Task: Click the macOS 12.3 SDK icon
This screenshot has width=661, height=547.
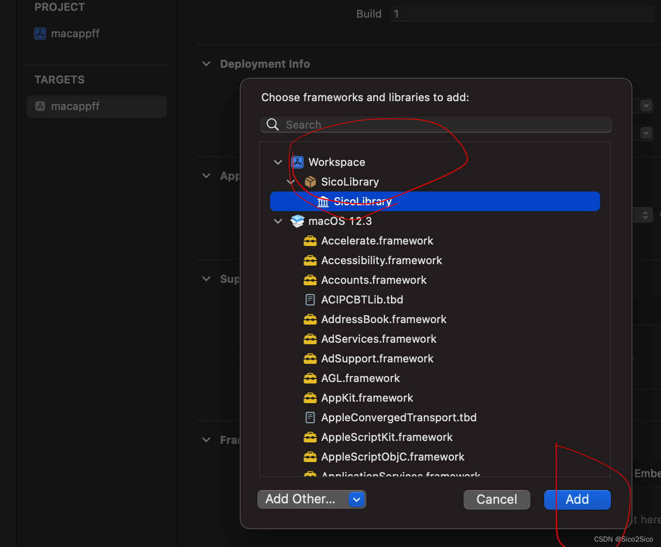Action: (x=297, y=221)
